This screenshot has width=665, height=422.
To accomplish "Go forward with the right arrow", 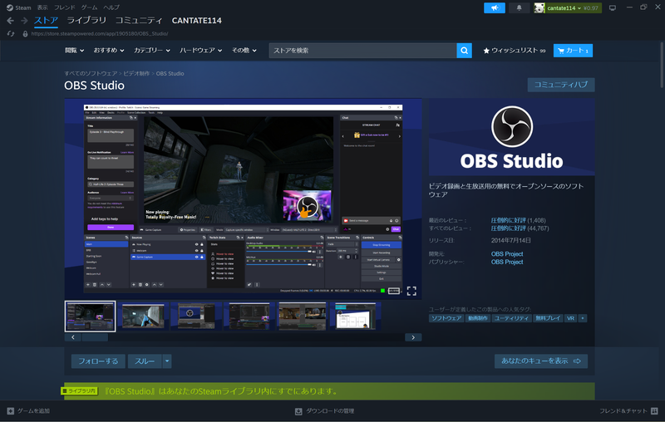I will click(x=24, y=20).
